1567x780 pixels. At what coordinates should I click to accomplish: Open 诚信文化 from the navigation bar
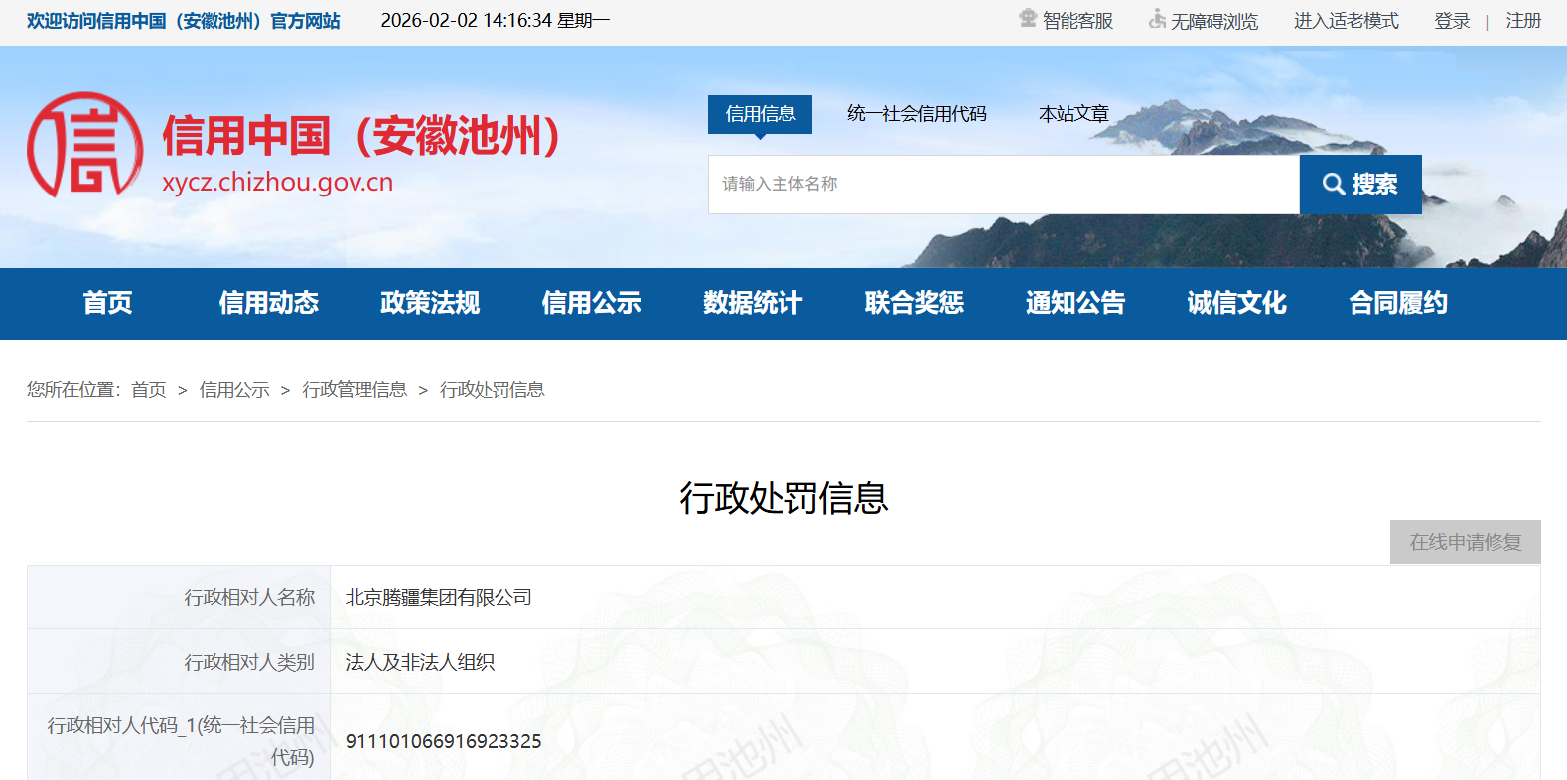(x=1237, y=303)
